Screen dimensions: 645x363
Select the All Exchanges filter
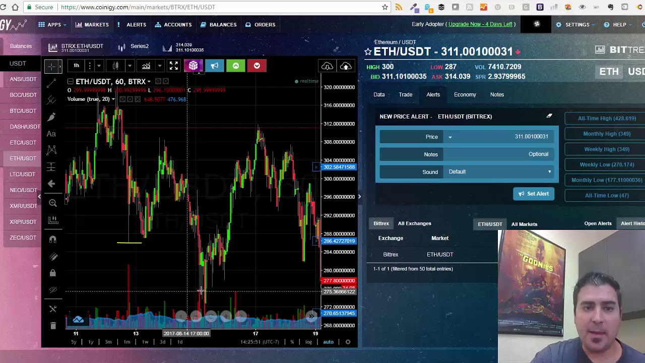[414, 223]
